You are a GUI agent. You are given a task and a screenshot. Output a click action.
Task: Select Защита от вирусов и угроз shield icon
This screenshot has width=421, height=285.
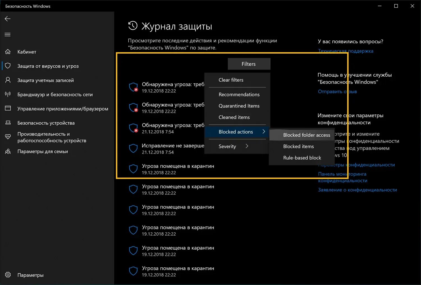tap(8, 66)
